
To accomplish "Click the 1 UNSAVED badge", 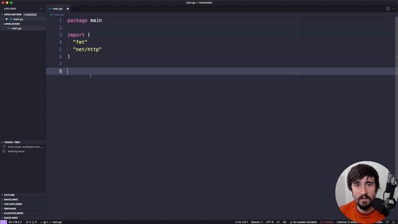I will tap(30, 15).
